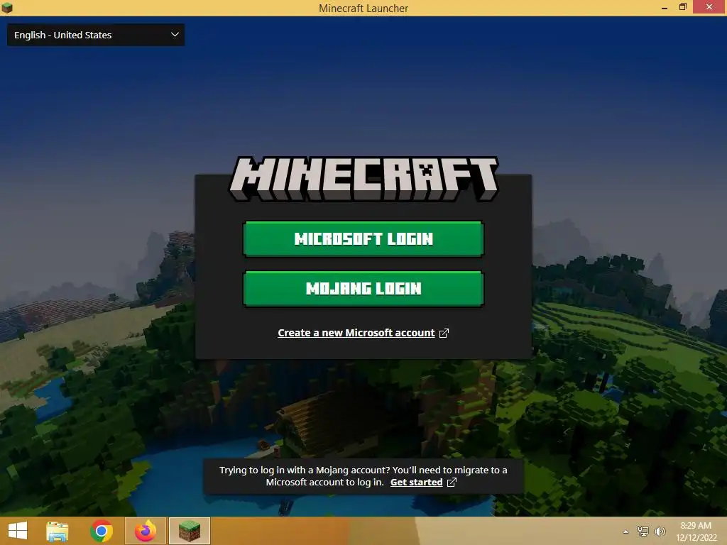Image resolution: width=727 pixels, height=545 pixels.
Task: Open the network status tray icon
Action: coord(643,531)
